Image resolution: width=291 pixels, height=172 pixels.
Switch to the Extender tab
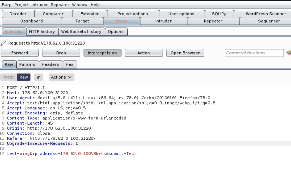pyautogui.click(x=90, y=14)
